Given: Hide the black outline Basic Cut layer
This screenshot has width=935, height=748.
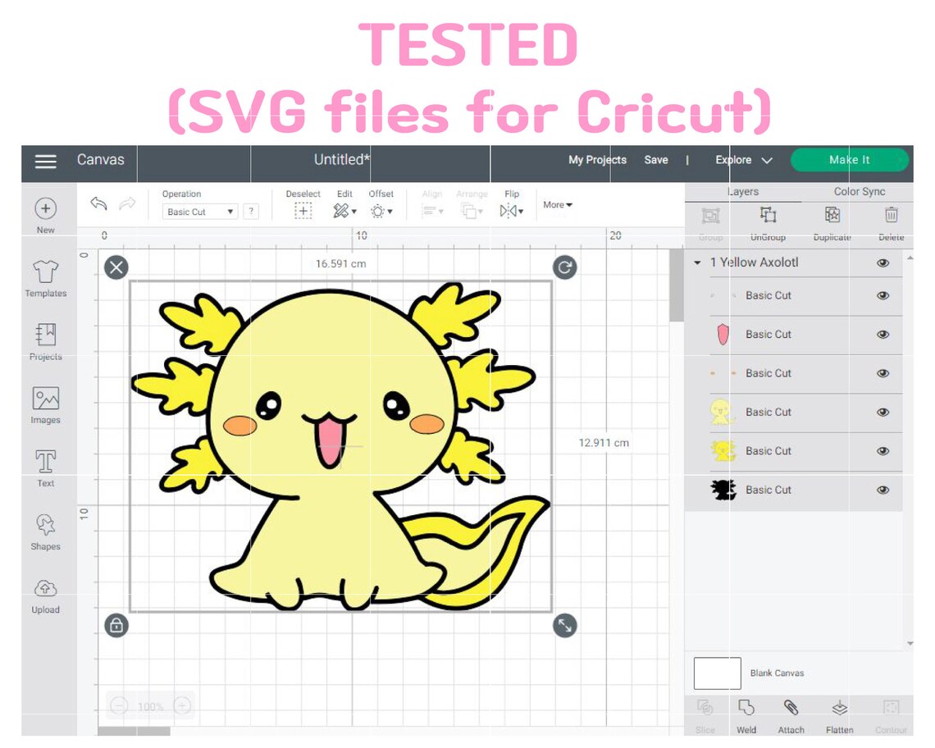Looking at the screenshot, I should [883, 490].
